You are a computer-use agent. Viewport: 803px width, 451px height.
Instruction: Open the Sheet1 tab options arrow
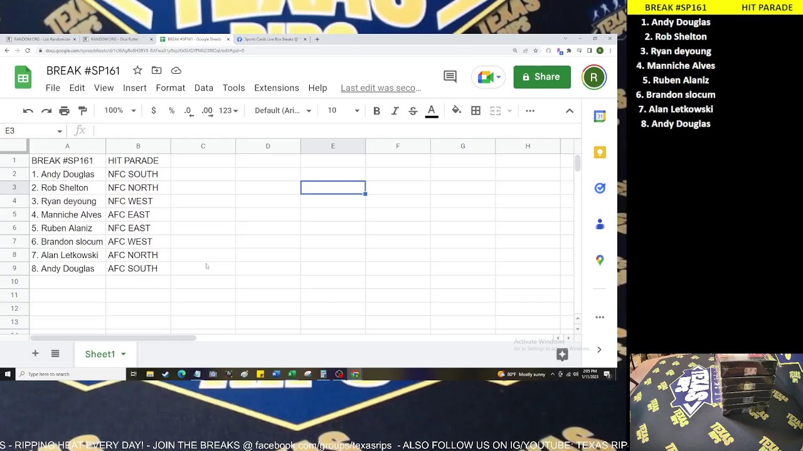click(123, 354)
